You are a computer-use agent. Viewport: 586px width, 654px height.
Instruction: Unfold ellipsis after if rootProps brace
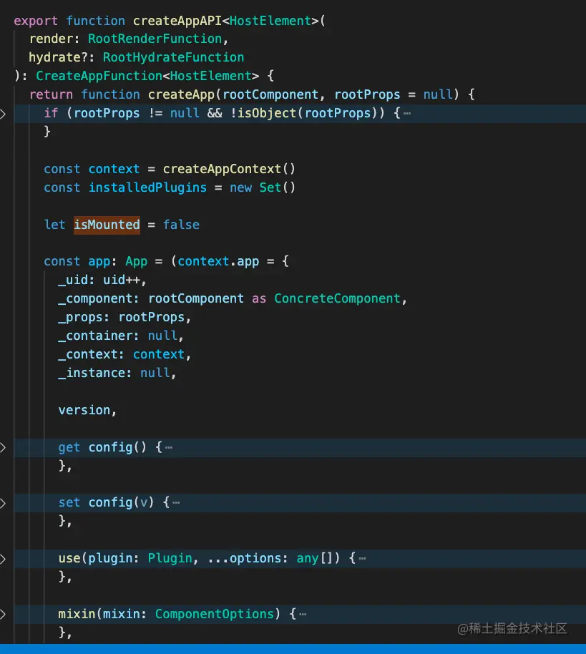[407, 114]
